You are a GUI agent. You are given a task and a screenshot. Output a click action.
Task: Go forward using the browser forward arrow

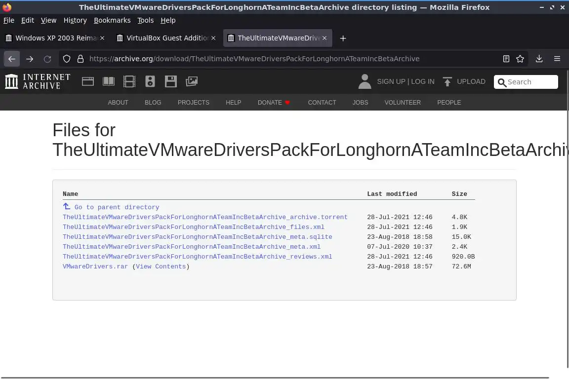30,59
